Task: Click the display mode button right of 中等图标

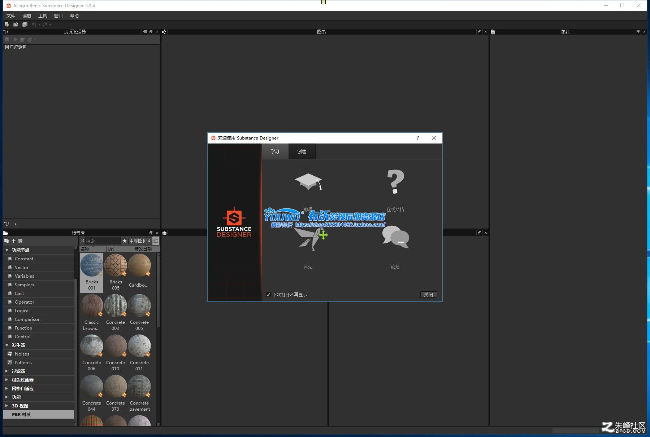Action: (156, 241)
